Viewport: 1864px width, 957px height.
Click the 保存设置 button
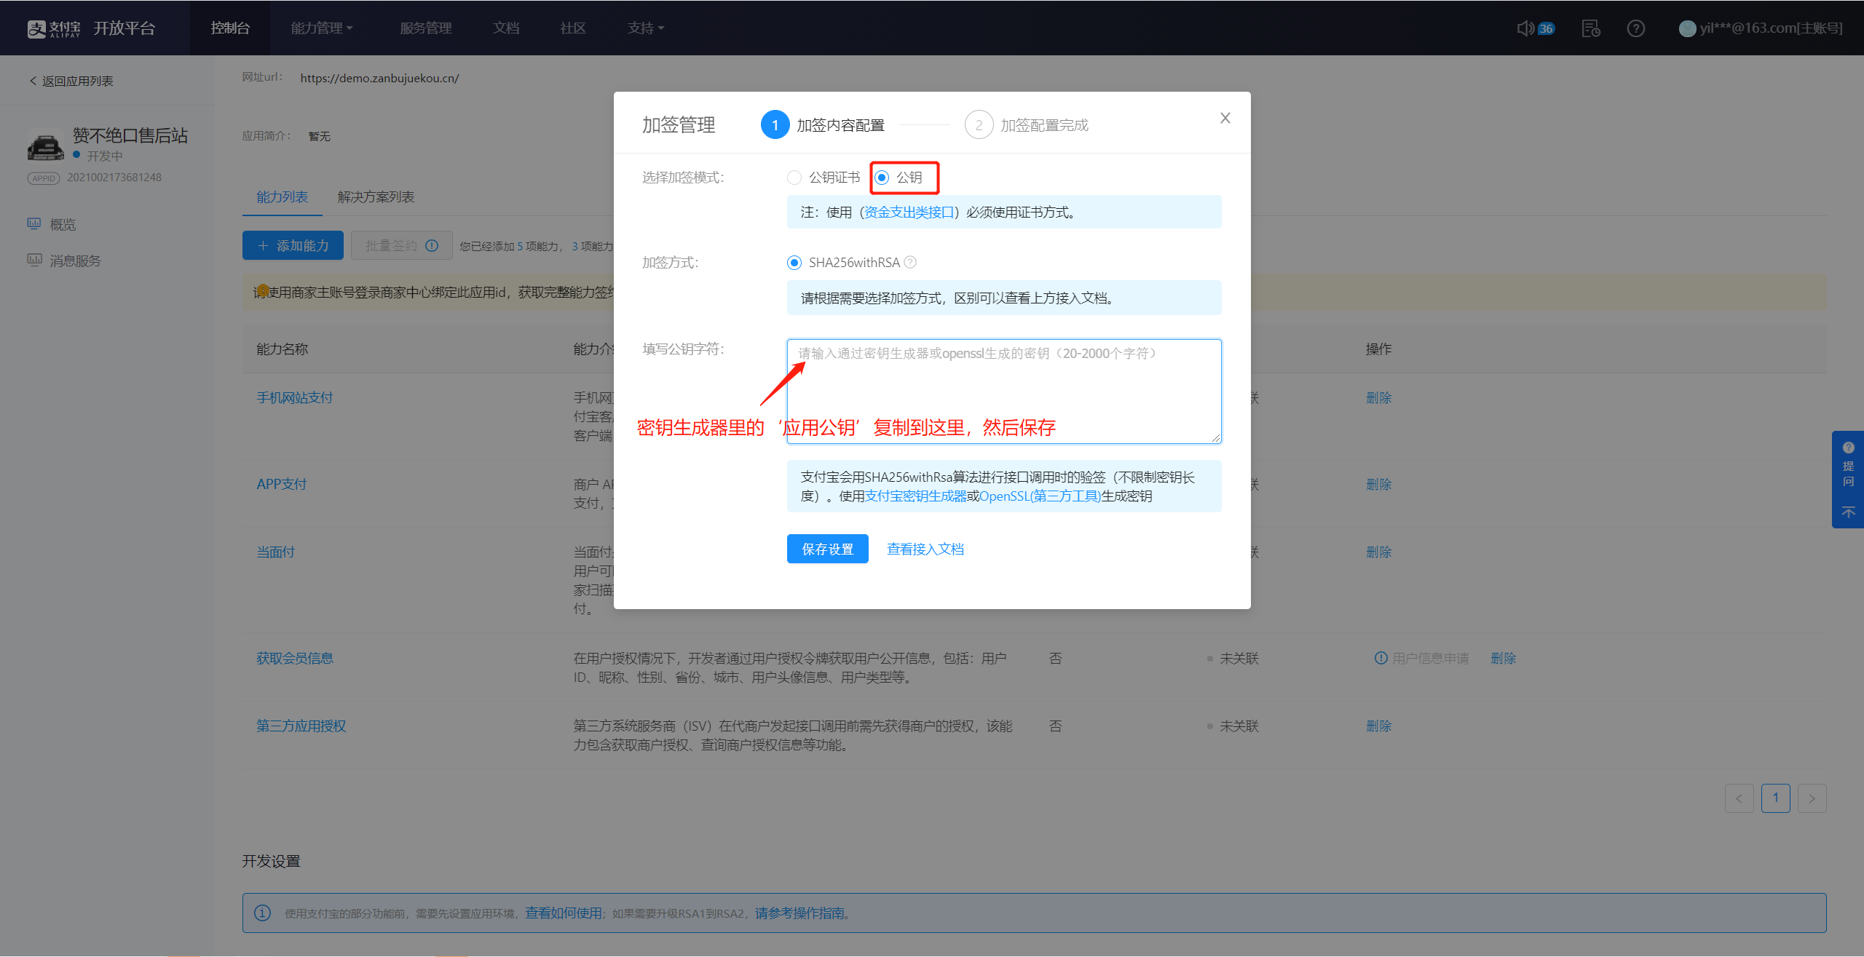click(x=827, y=549)
